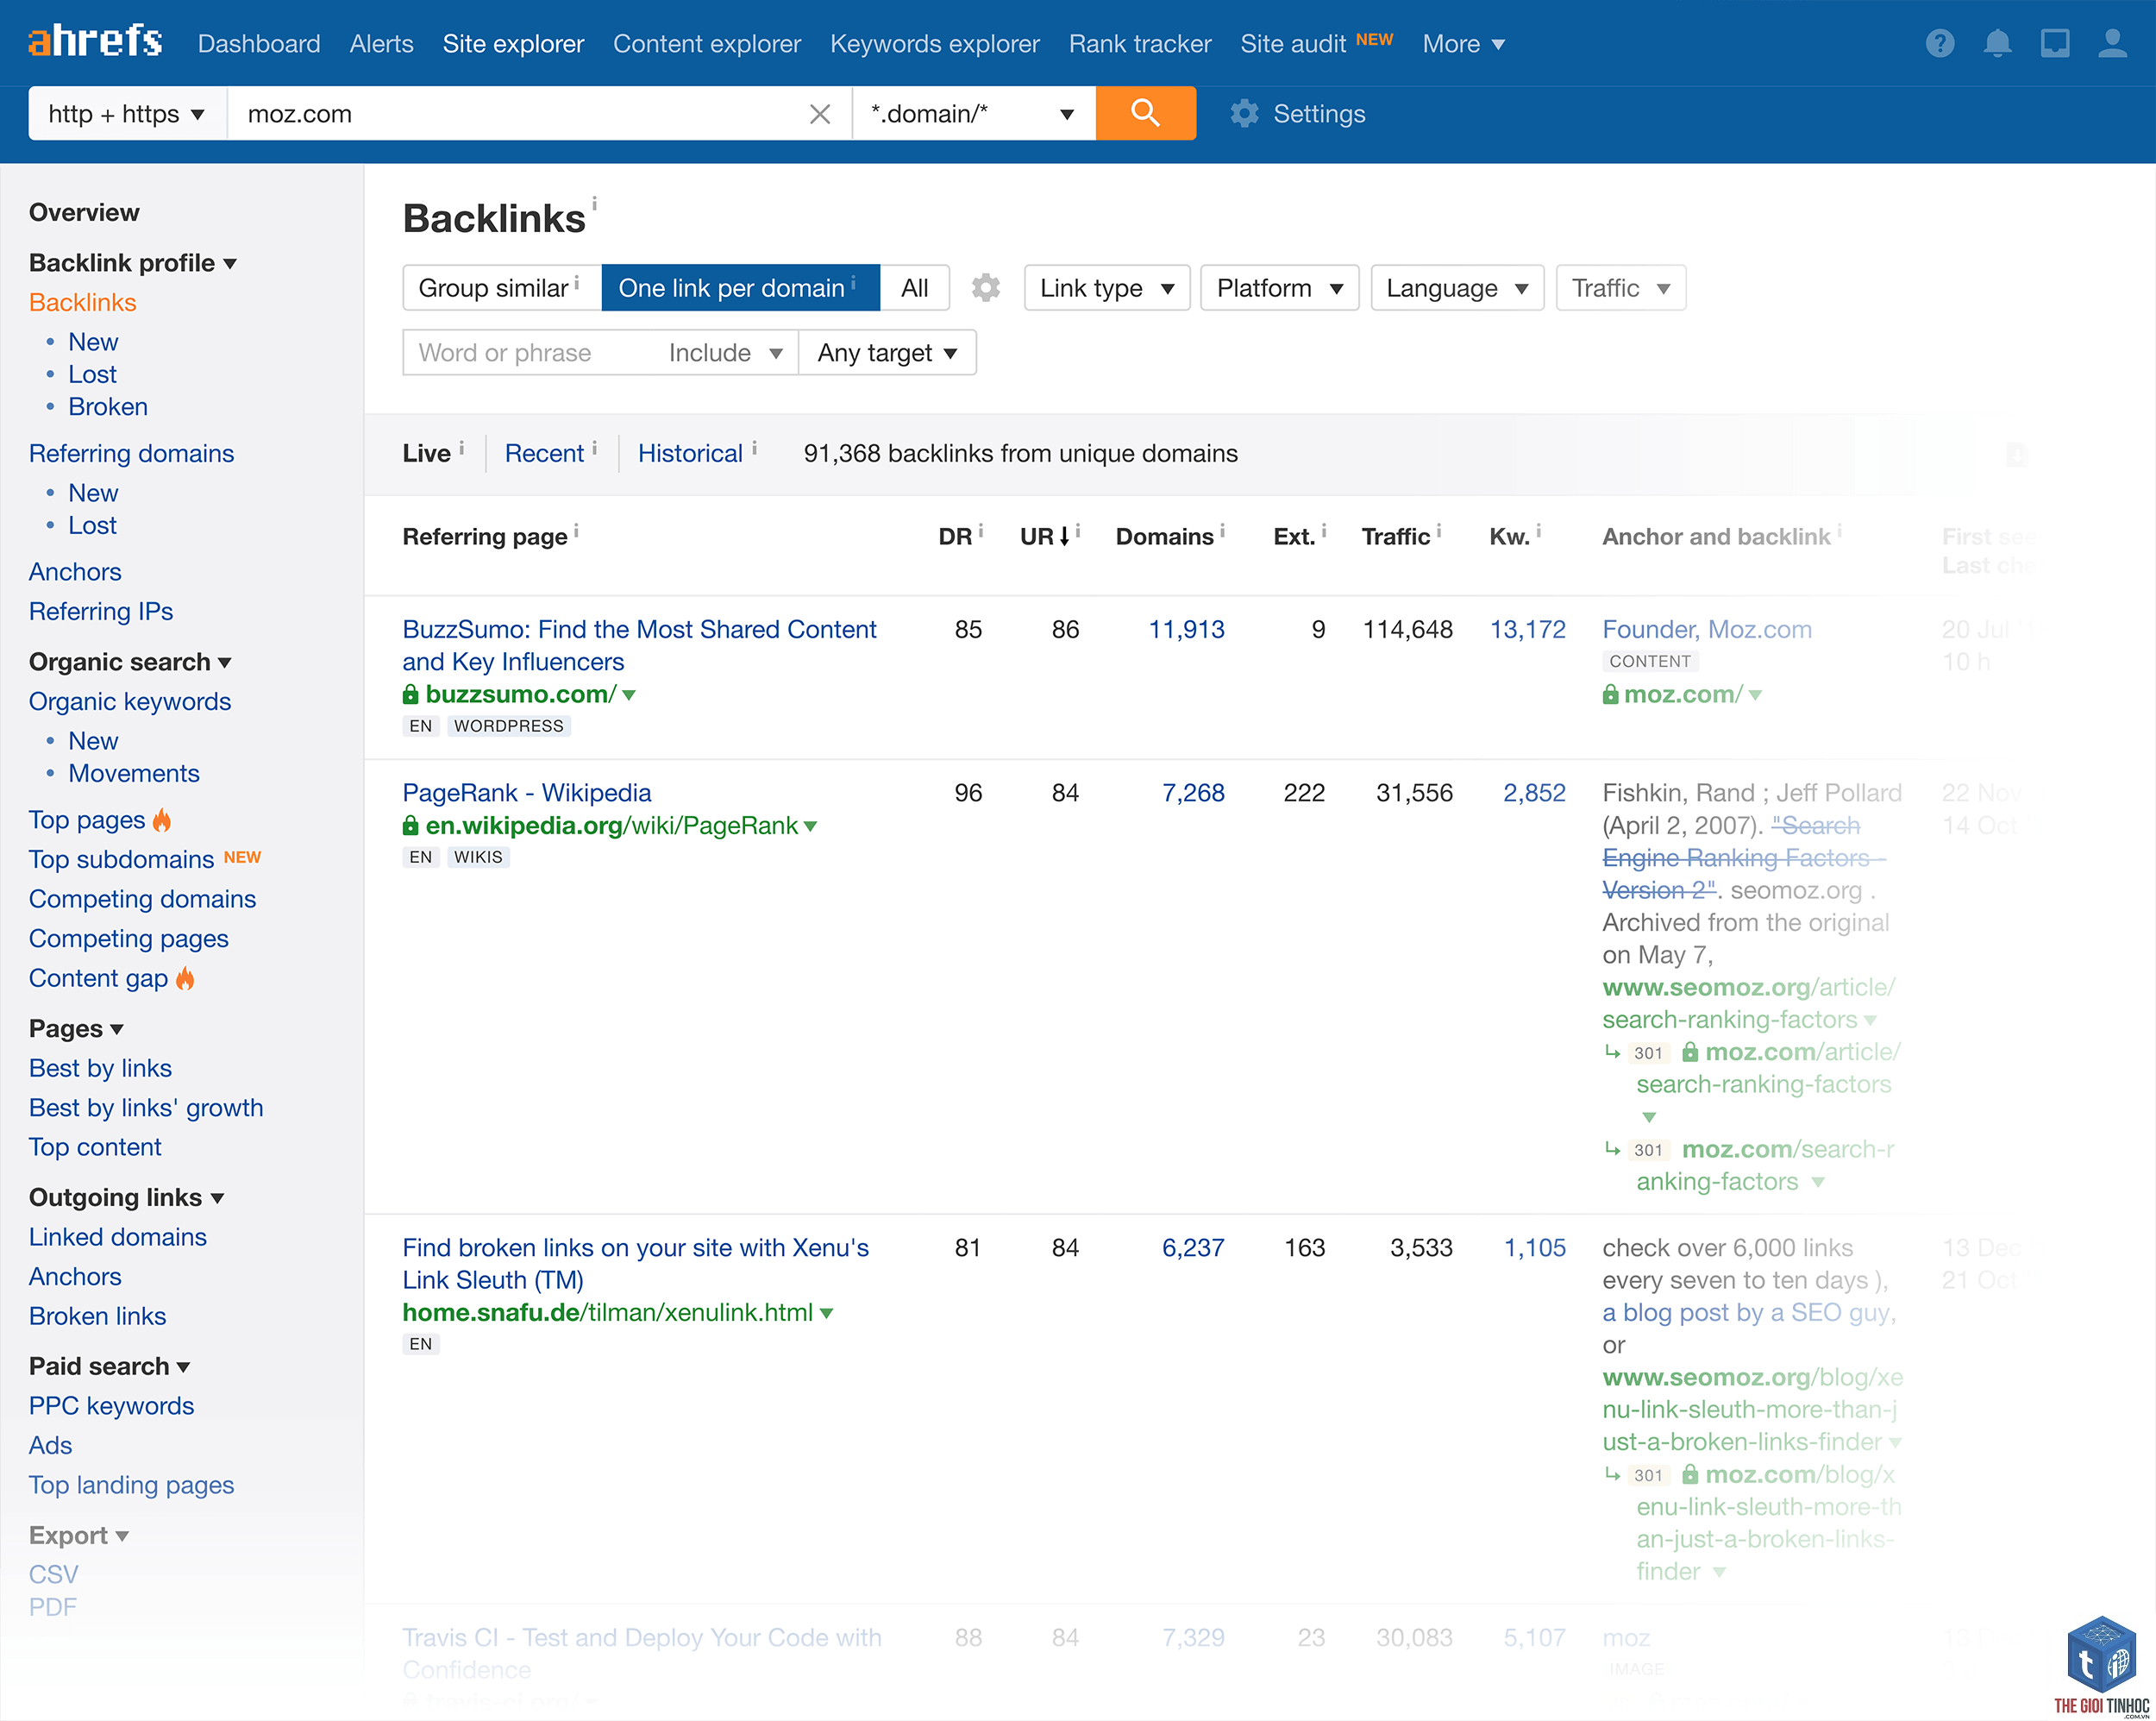The height and width of the screenshot is (1721, 2156).
Task: Open the user account icon
Action: [2112, 43]
